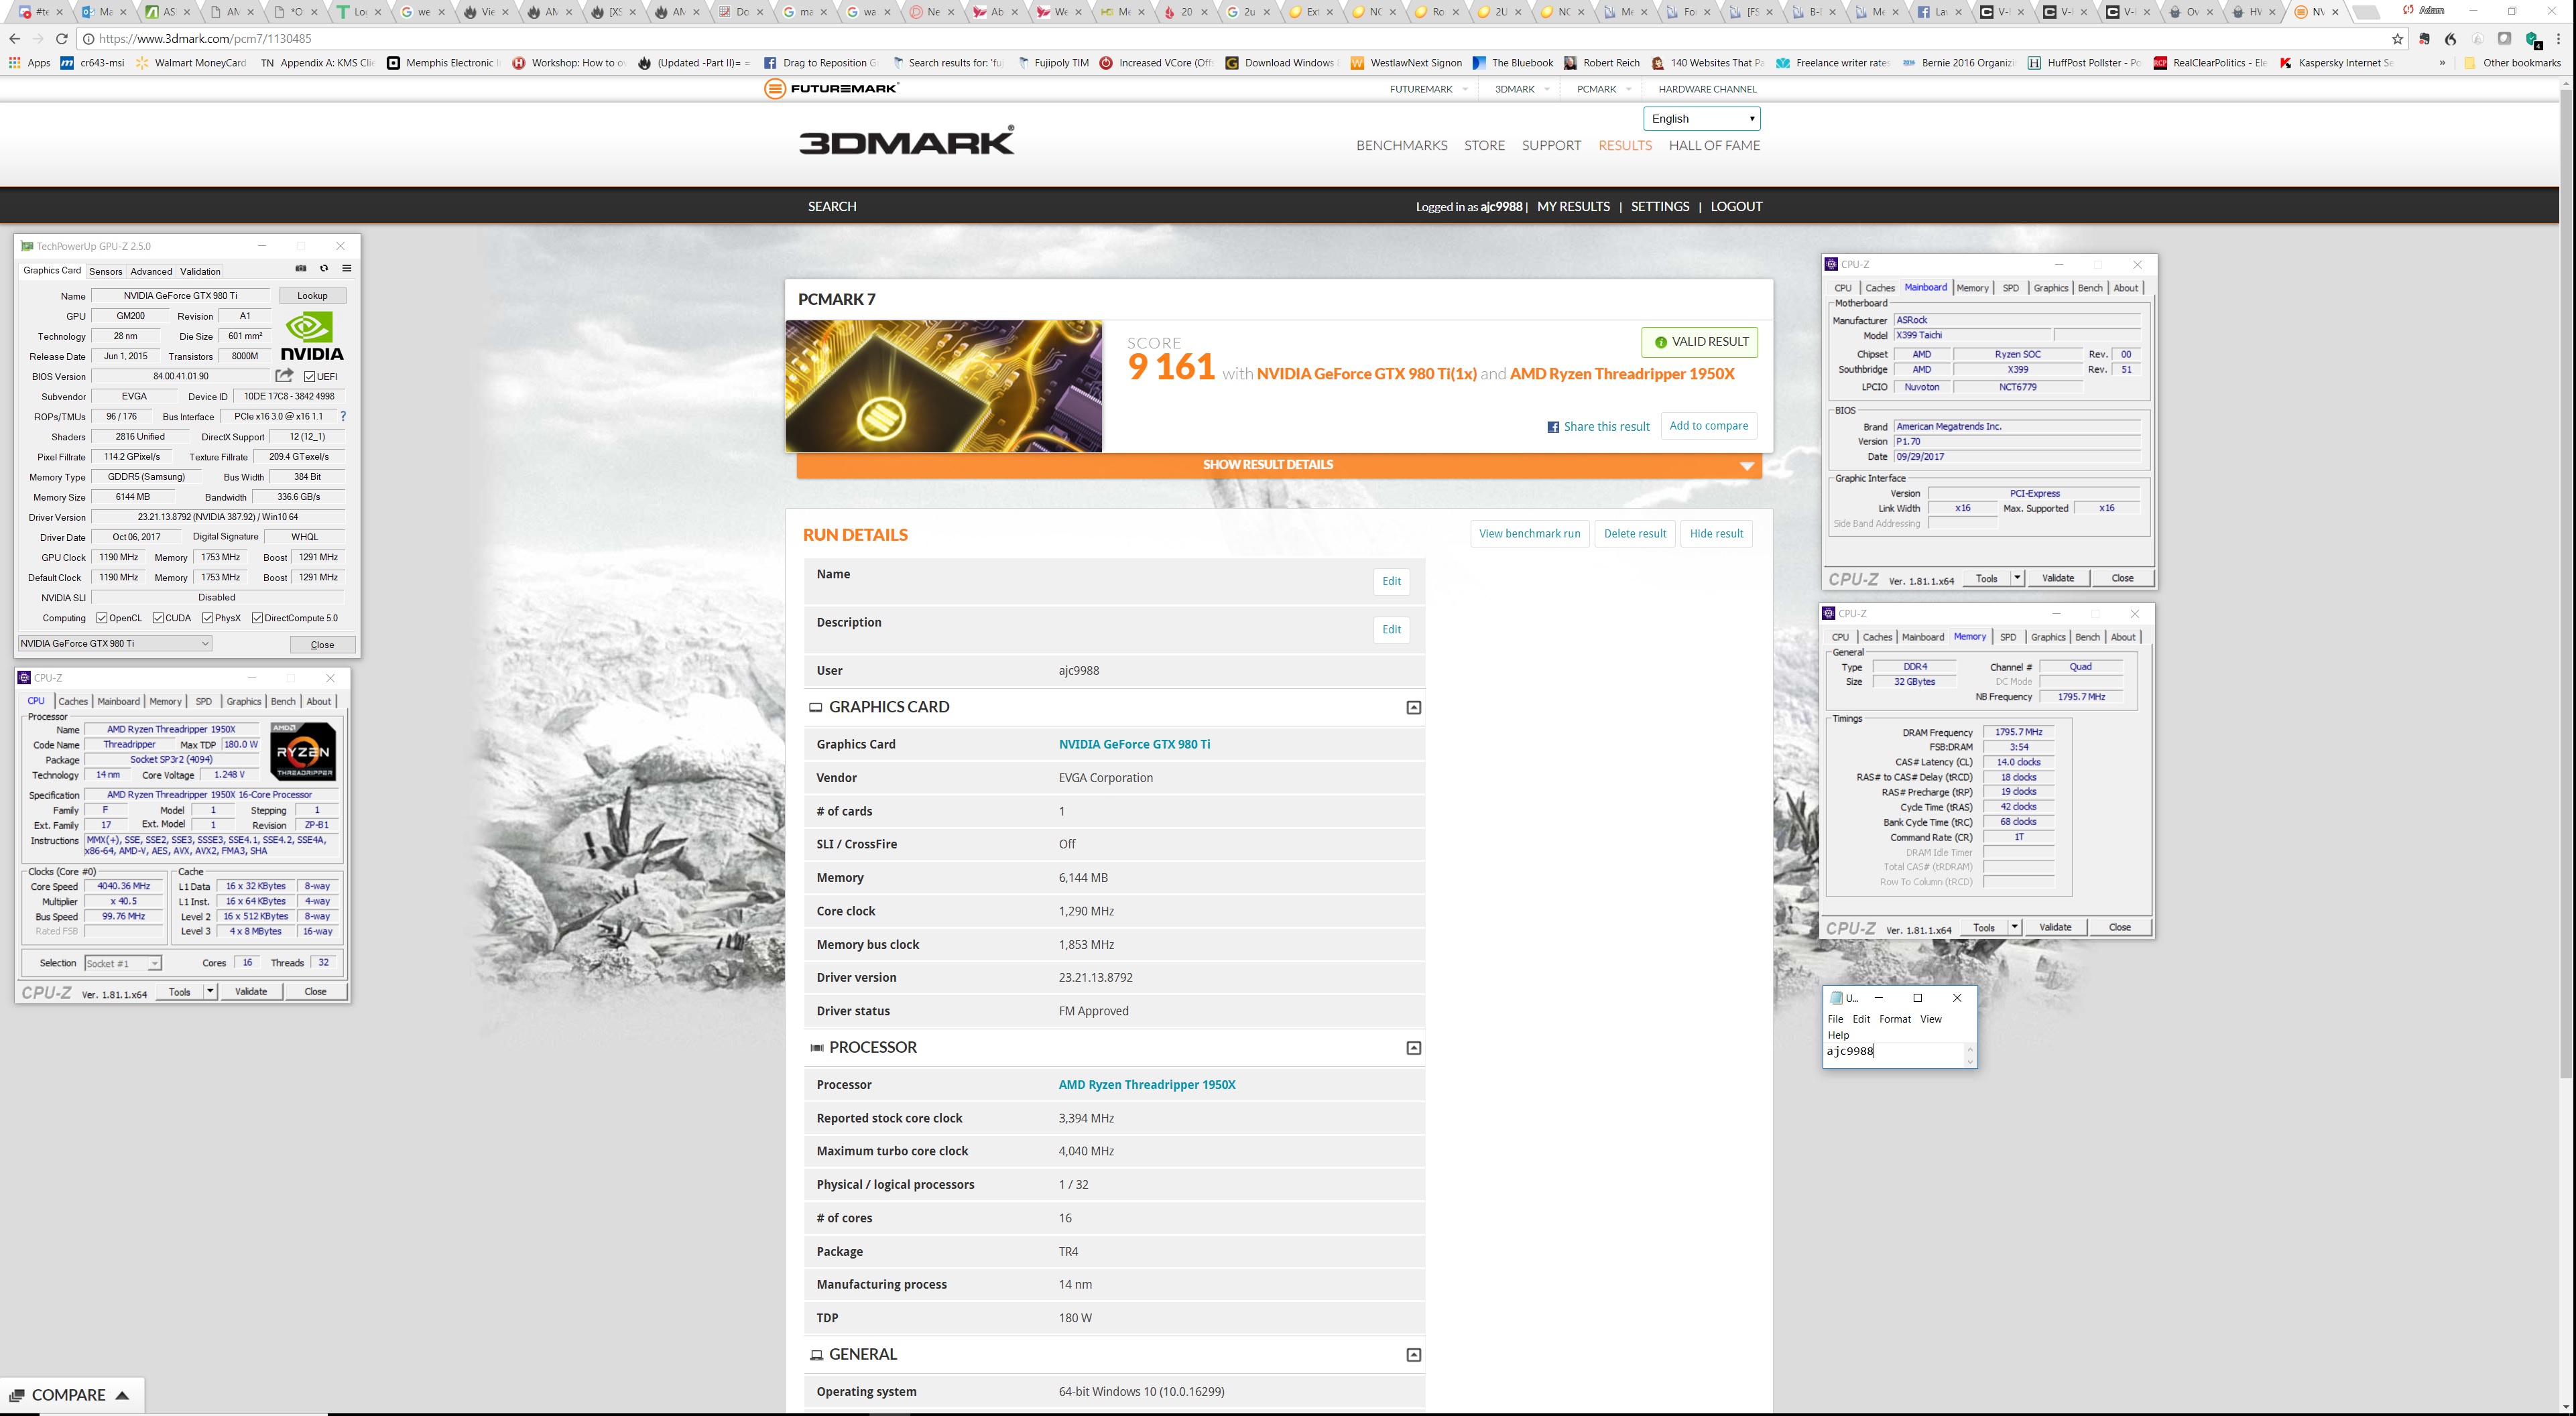Reload the page in Chrome
This screenshot has width=2576, height=1416.
coord(62,39)
